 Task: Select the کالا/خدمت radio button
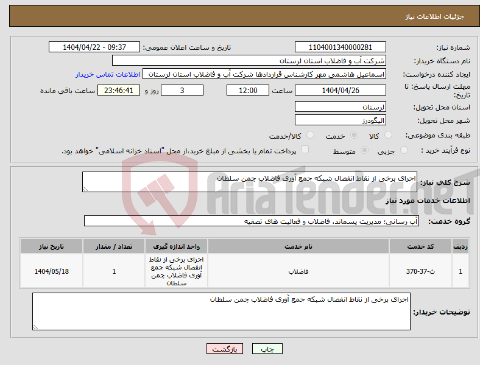coord(311,135)
